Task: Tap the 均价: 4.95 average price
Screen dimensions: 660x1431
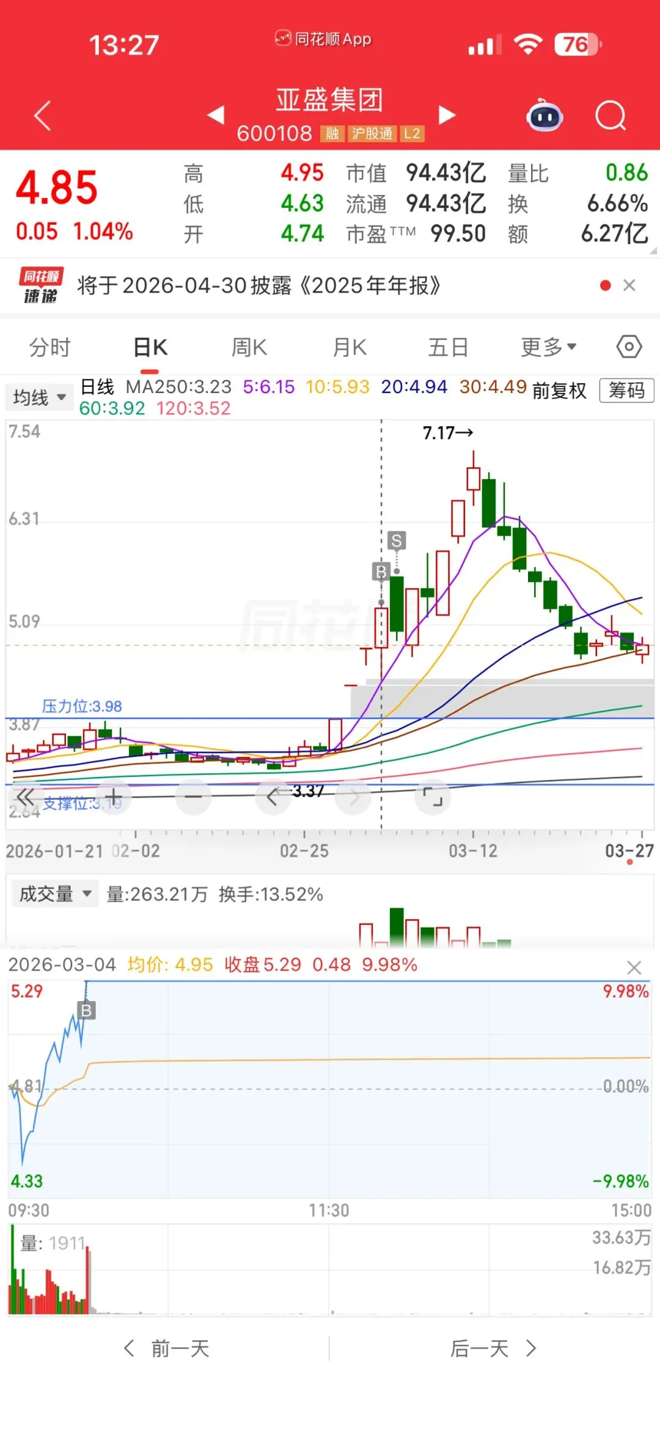Action: [170, 965]
